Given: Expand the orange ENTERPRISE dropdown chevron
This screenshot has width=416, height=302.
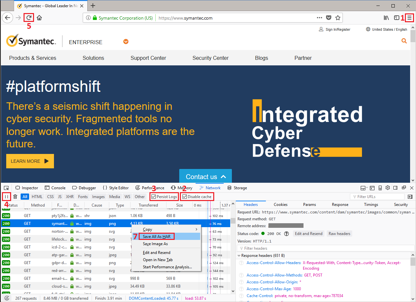Looking at the screenshot, I should click(x=126, y=42).
